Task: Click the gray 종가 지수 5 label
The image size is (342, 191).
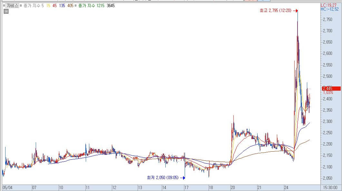Action: 34,6
